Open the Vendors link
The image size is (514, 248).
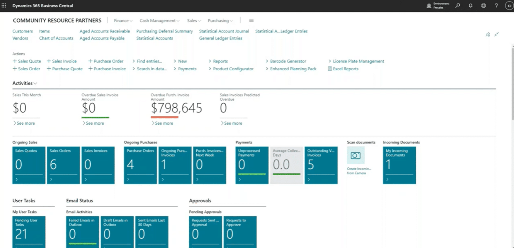pyautogui.click(x=20, y=38)
